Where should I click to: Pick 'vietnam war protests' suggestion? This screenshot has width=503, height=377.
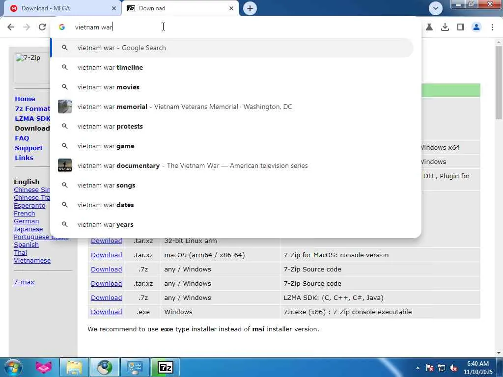pyautogui.click(x=232, y=126)
